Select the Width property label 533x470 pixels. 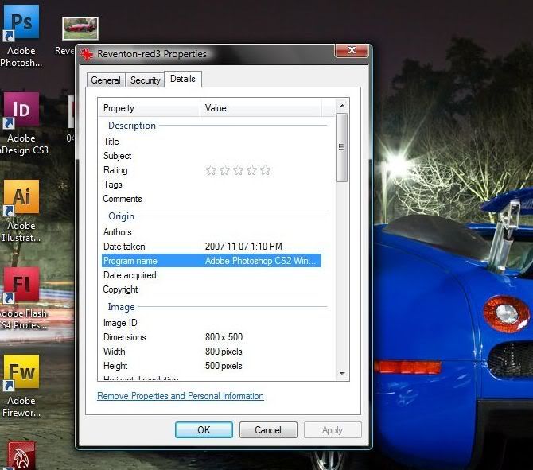tap(115, 352)
